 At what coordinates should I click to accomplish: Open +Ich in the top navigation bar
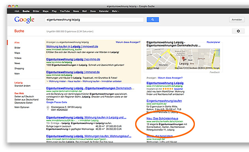pyautogui.click(x=17, y=11)
